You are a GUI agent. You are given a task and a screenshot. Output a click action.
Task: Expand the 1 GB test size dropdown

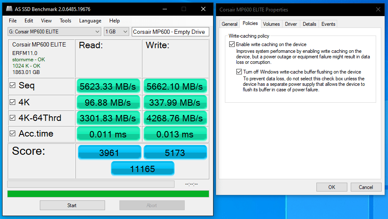point(116,32)
